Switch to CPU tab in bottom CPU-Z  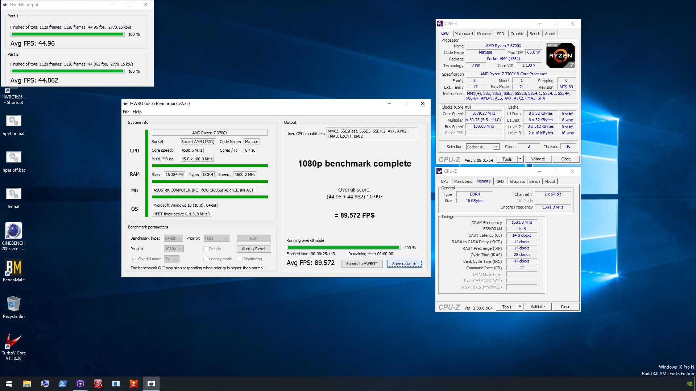[x=444, y=181]
